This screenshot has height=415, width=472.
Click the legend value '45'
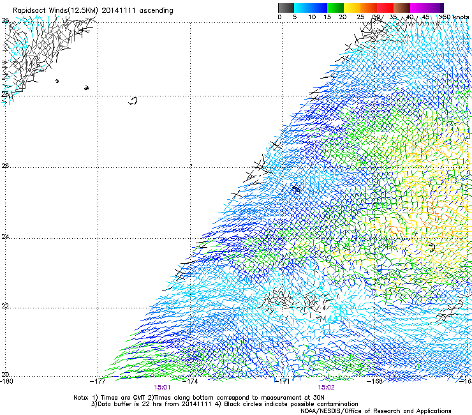pos(425,17)
